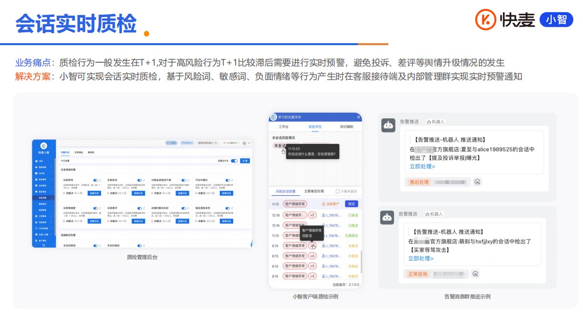This screenshot has height=322, width=583.
Task: Click 查看对话 under 买家辱骂
Action: point(94,193)
